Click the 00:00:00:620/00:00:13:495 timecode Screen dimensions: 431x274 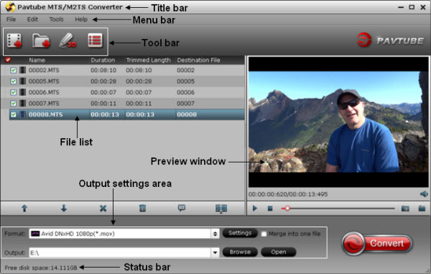point(288,194)
